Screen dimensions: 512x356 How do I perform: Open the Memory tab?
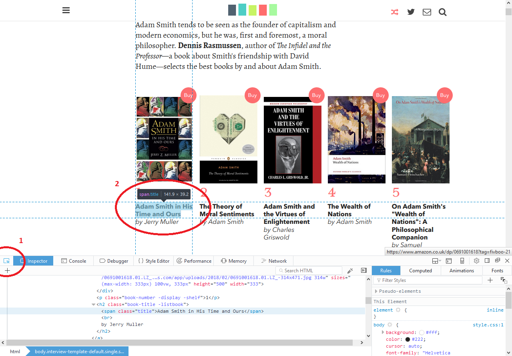coord(234,261)
